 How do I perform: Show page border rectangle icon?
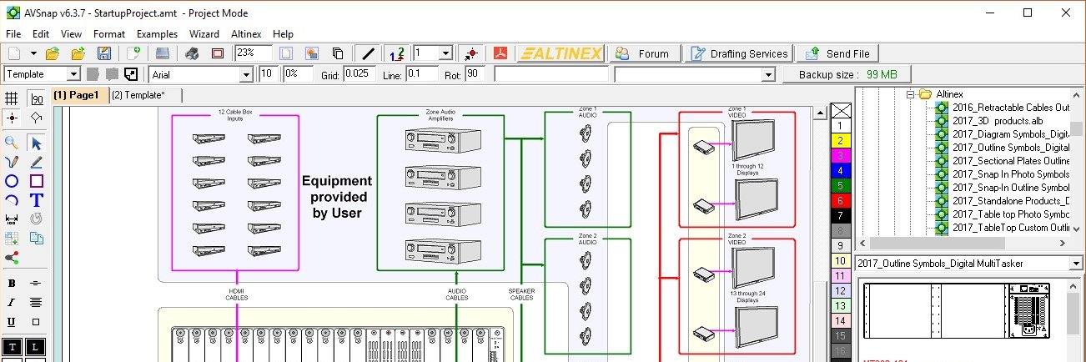tap(218, 53)
